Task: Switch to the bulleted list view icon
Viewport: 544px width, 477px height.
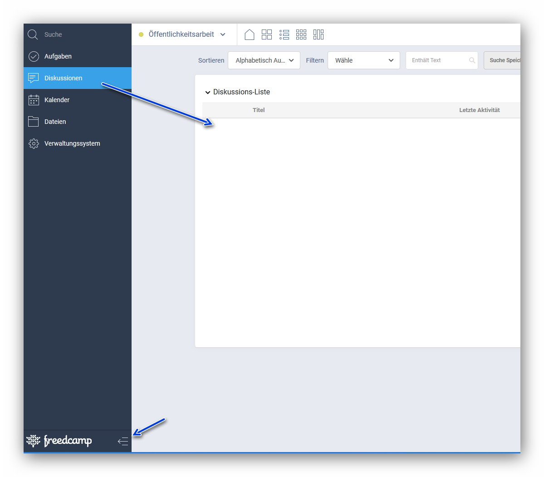Action: click(x=284, y=34)
